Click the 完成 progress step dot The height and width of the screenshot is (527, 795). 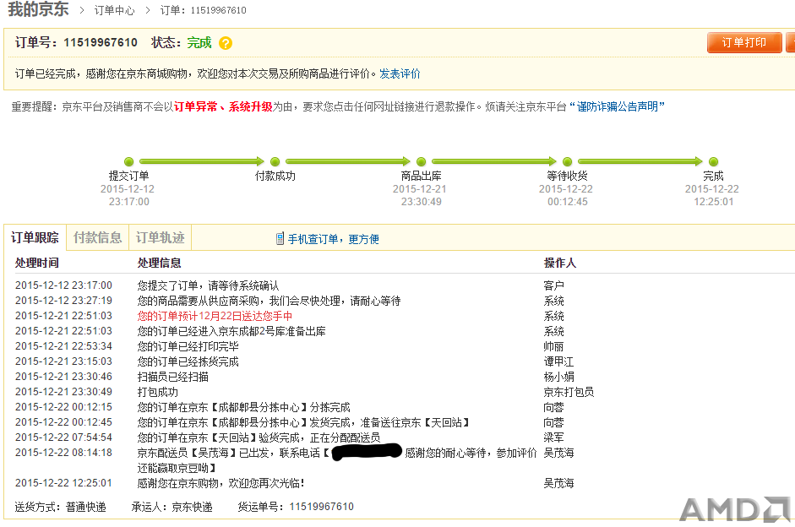713,161
